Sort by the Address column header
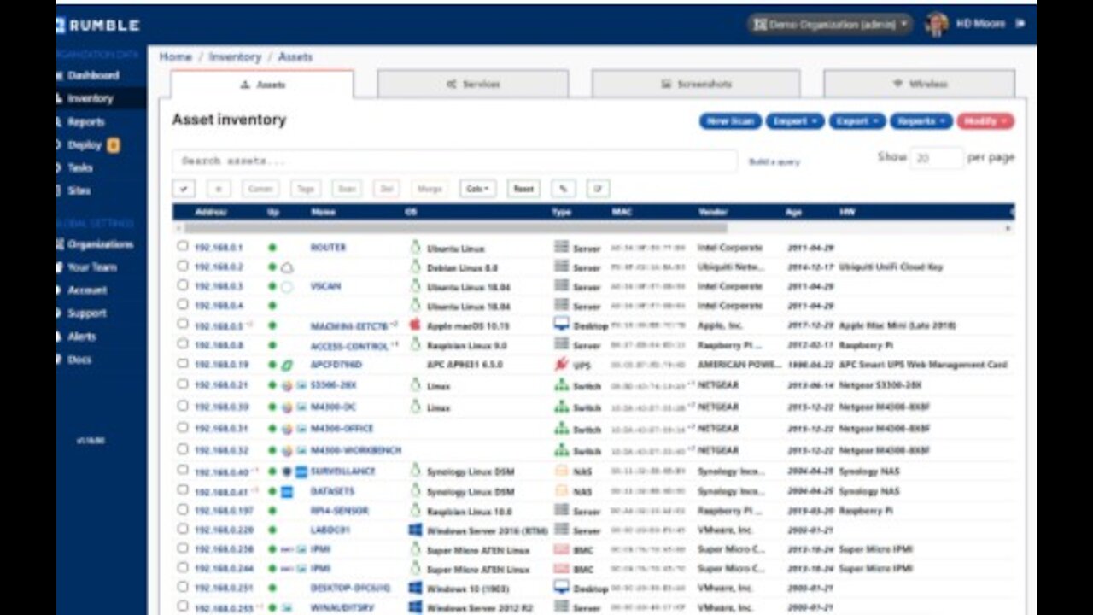 point(211,211)
